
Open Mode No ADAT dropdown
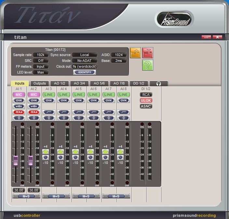[x=85, y=61]
